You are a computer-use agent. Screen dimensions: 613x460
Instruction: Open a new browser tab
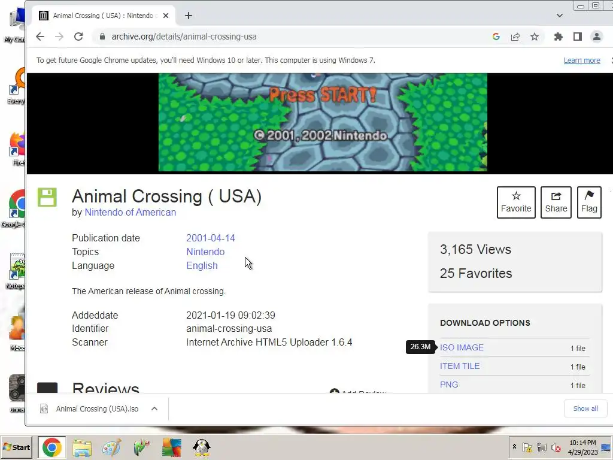[189, 16]
